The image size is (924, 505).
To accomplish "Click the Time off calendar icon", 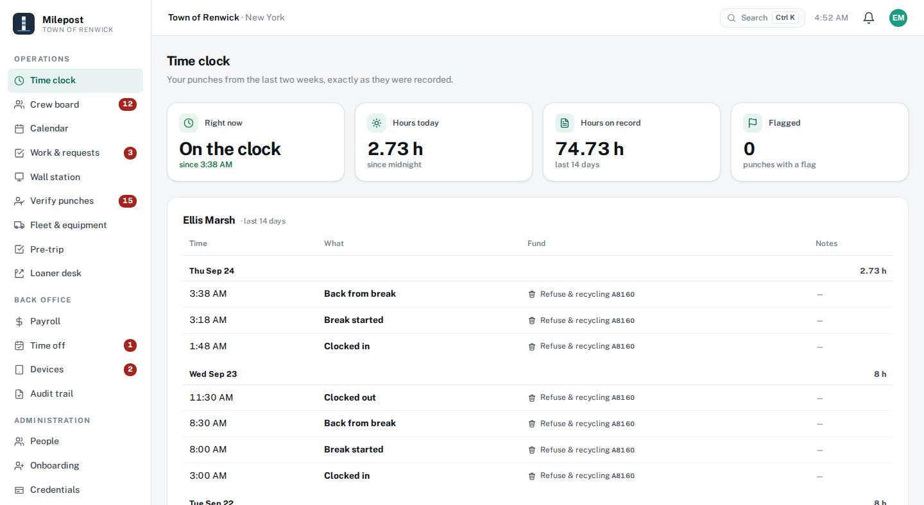I will click(19, 345).
